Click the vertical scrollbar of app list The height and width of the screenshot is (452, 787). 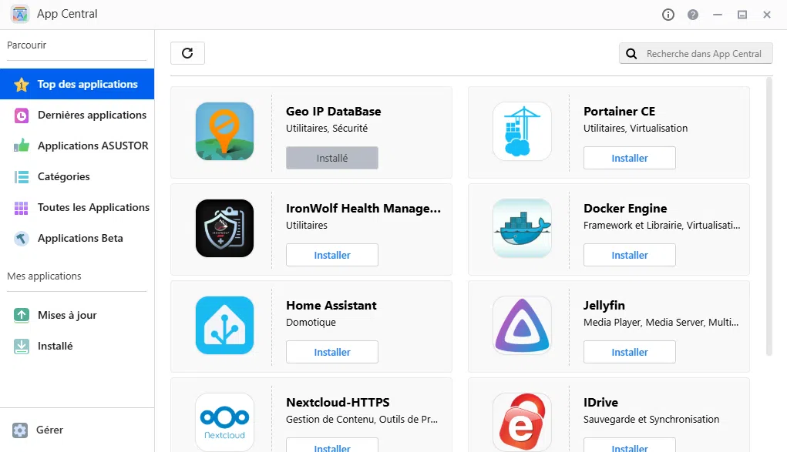point(769,216)
